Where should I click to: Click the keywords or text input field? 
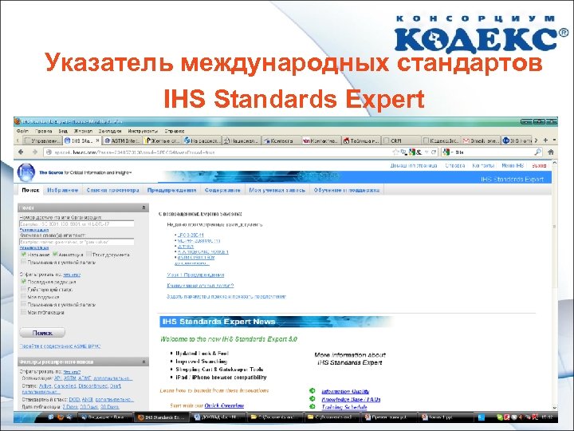point(77,242)
